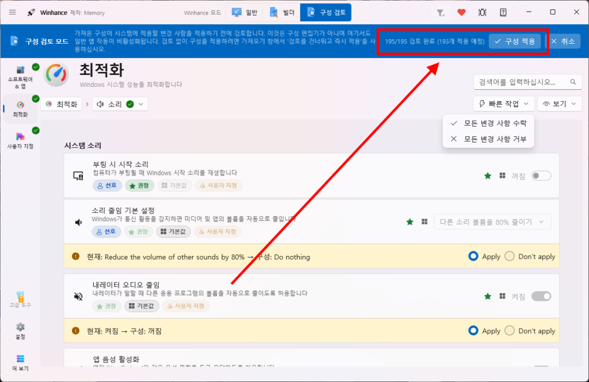Viewport: 589px width, 382px height.
Task: Click the Winhance rocket logo icon
Action: (31, 13)
